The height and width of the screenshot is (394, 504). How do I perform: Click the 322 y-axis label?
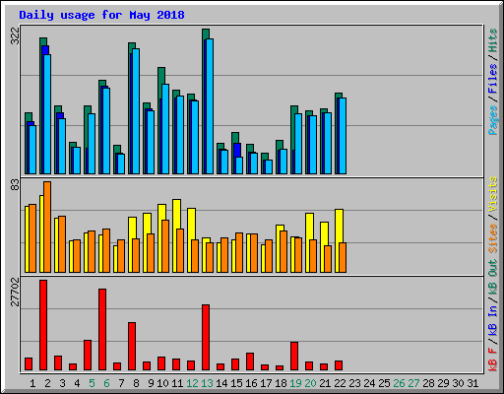coord(15,35)
